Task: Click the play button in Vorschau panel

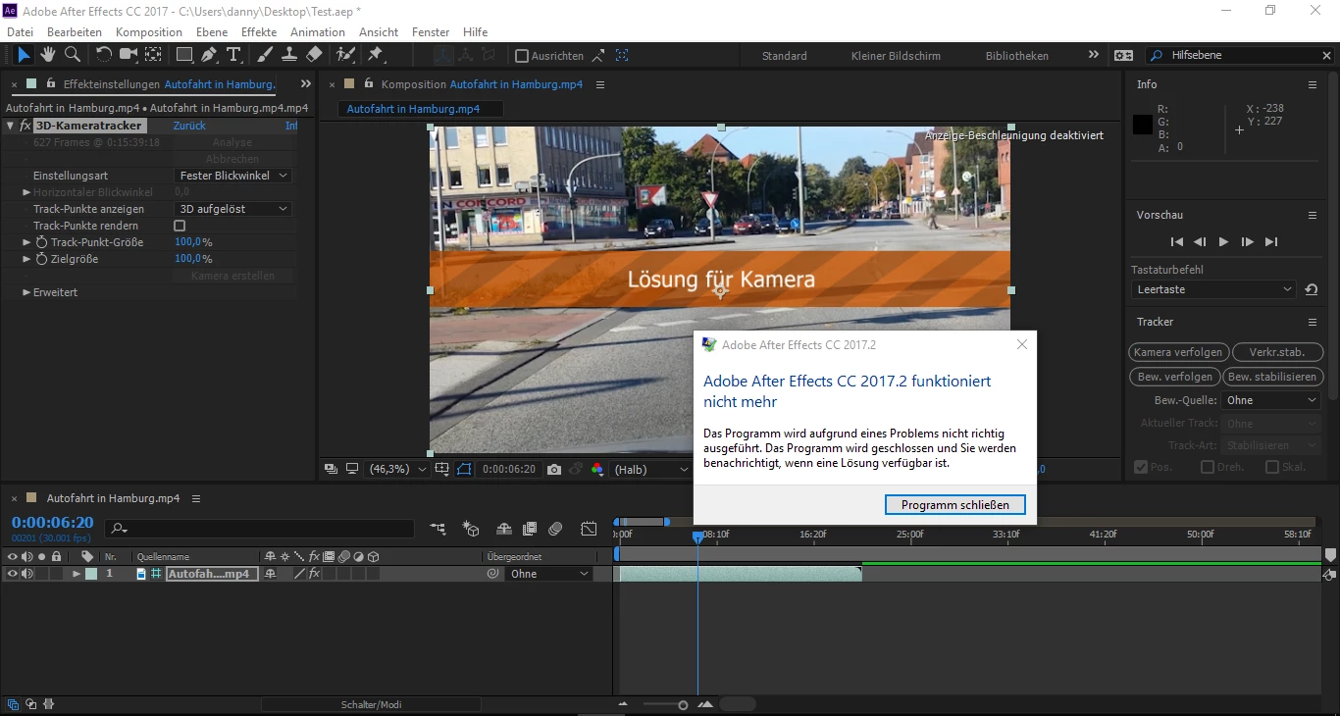Action: click(x=1223, y=241)
